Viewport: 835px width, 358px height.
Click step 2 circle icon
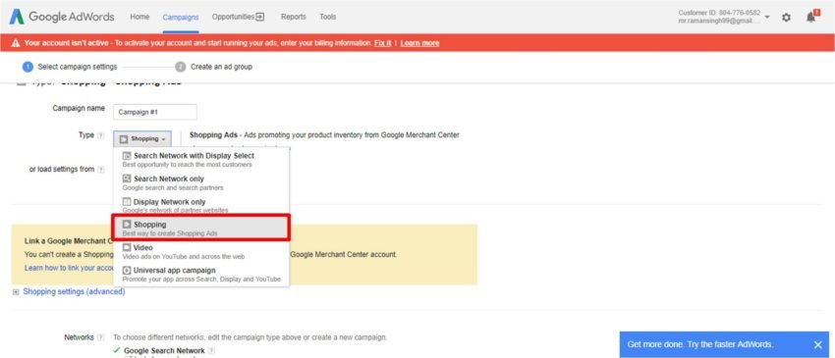(x=181, y=67)
